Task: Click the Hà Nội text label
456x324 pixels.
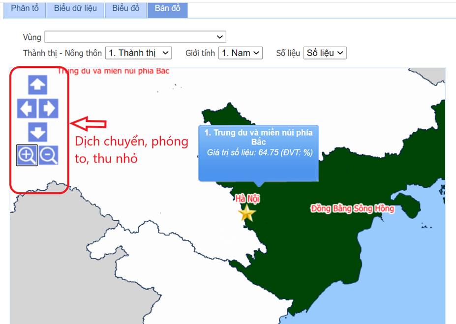Action: point(247,199)
